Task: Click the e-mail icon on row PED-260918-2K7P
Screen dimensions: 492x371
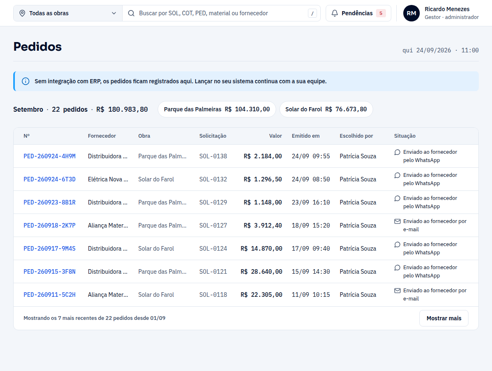Action: point(397,221)
